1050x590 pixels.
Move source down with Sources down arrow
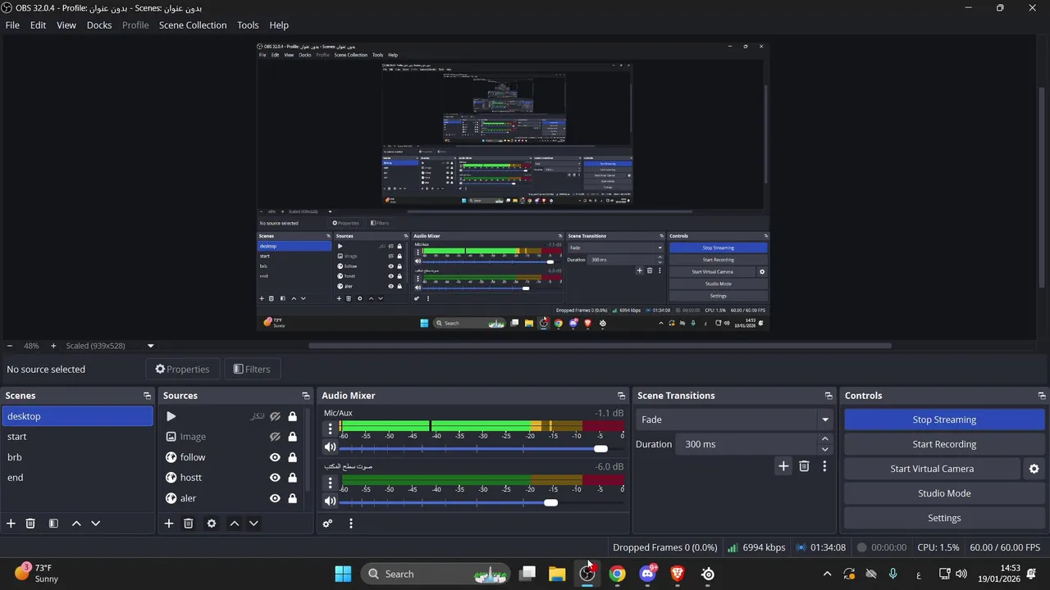point(253,524)
